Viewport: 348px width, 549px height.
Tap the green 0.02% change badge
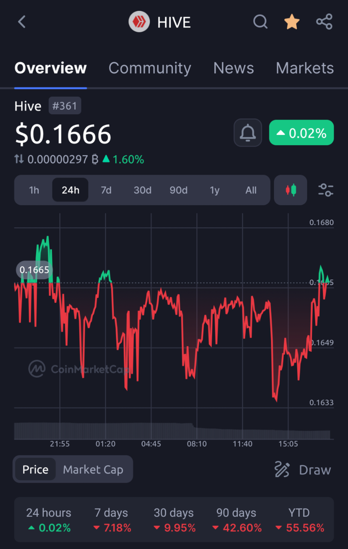click(301, 133)
